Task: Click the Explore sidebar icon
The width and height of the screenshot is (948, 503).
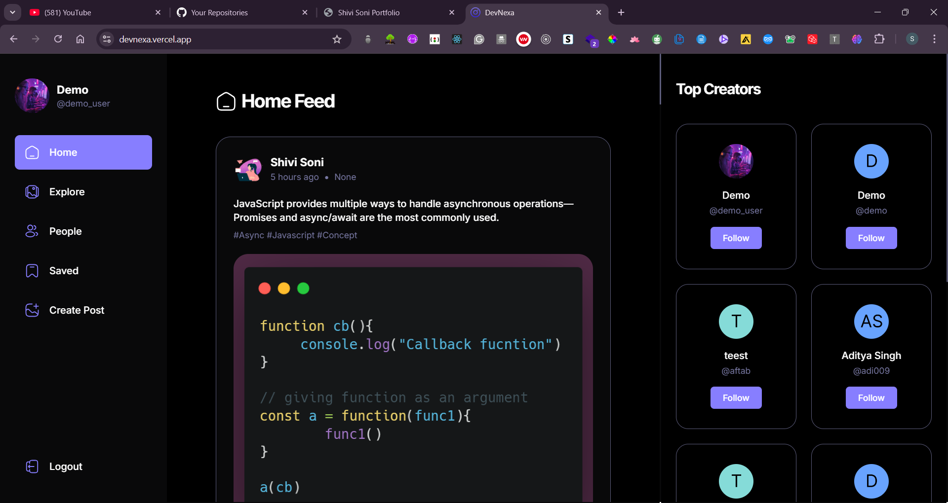Action: [x=32, y=192]
